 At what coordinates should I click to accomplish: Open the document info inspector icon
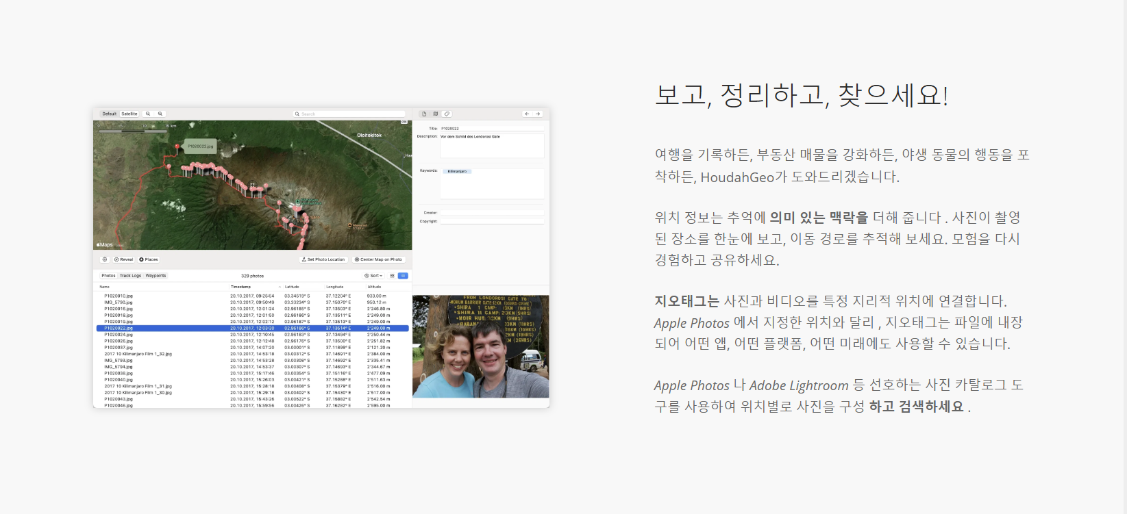point(424,114)
